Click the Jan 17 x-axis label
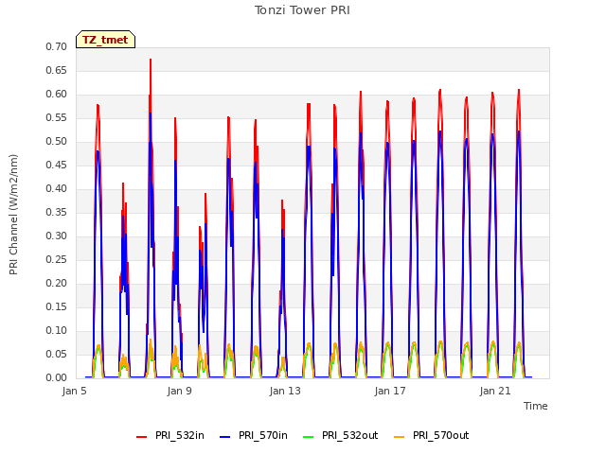 390,391
